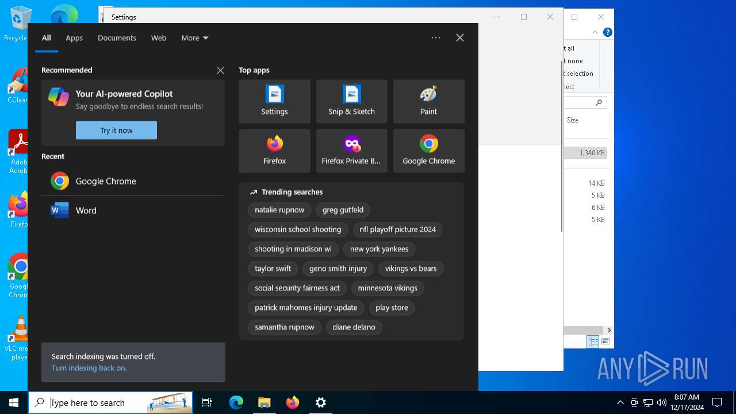Open Word from Recent list
The height and width of the screenshot is (414, 736).
click(133, 210)
